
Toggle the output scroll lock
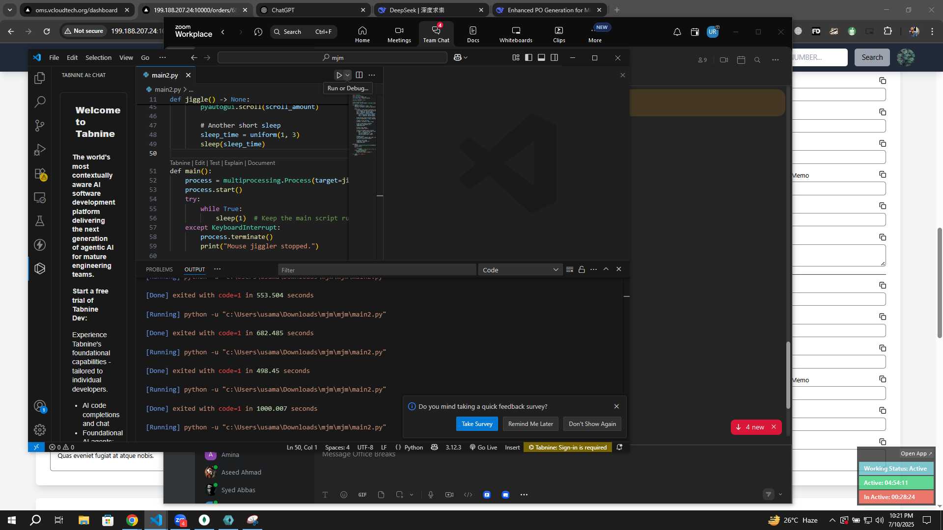click(x=582, y=269)
